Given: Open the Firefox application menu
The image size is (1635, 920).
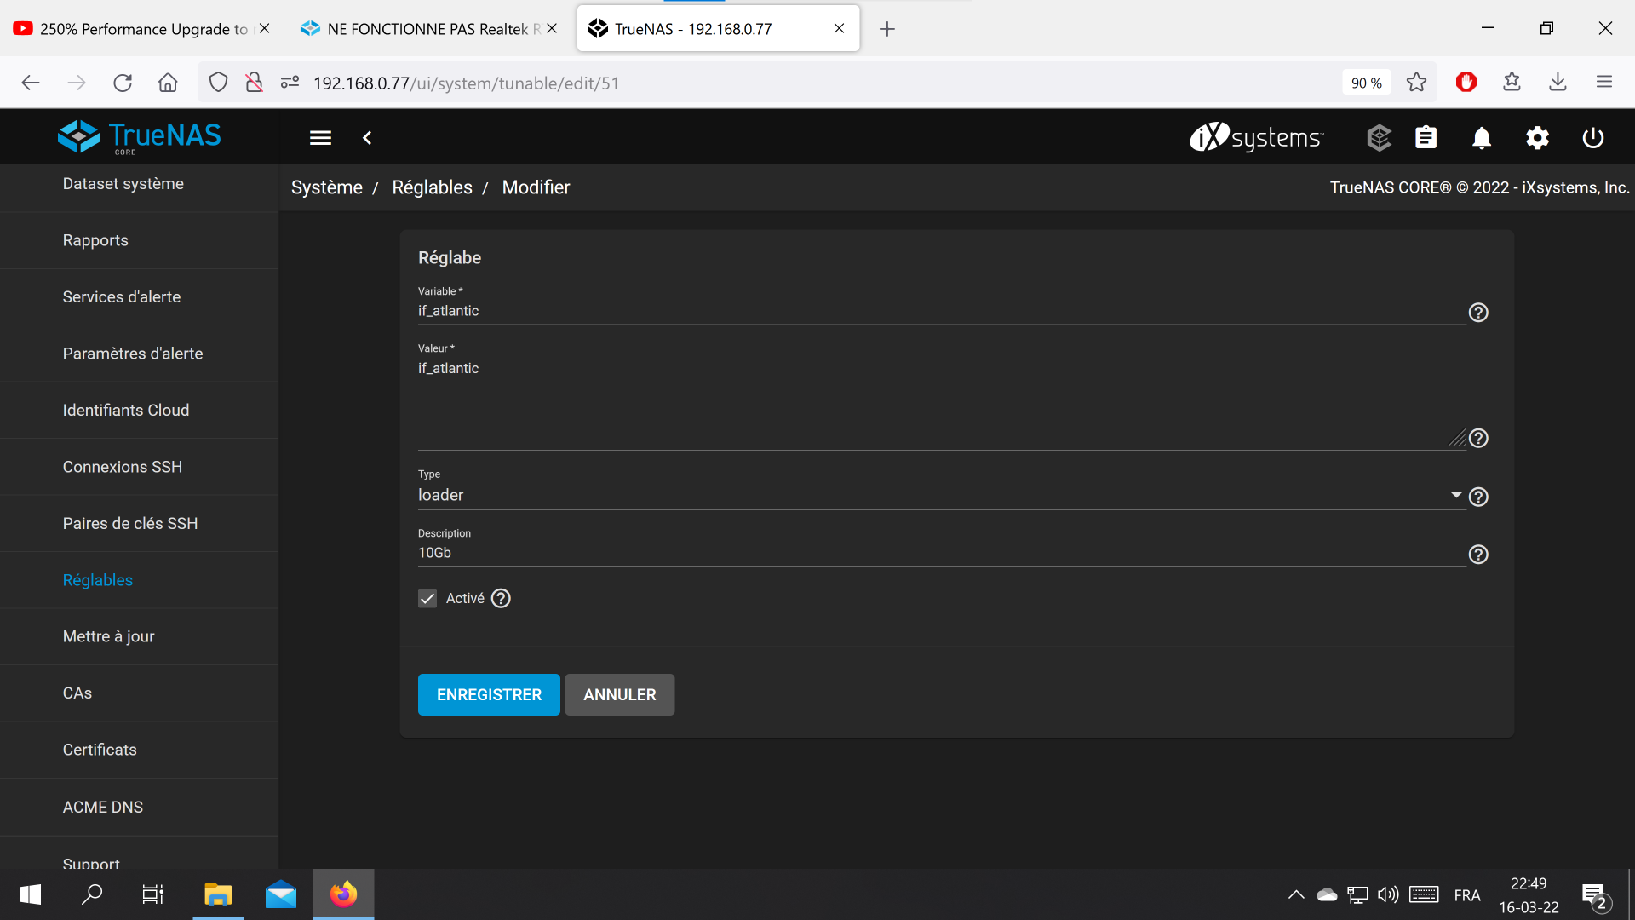Looking at the screenshot, I should pyautogui.click(x=1604, y=83).
